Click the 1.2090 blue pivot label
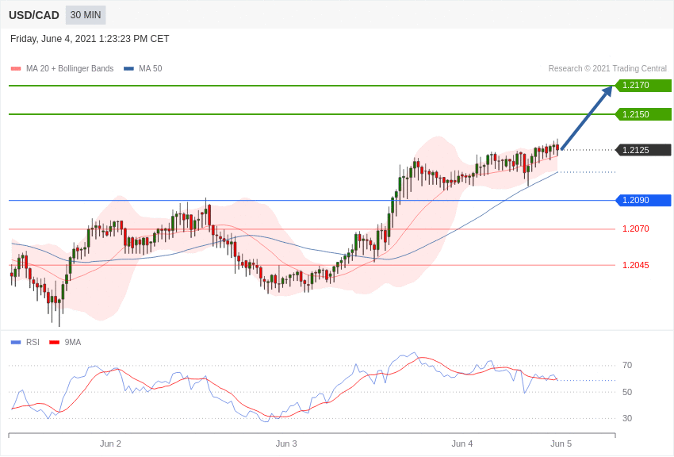674x457 pixels. point(643,201)
